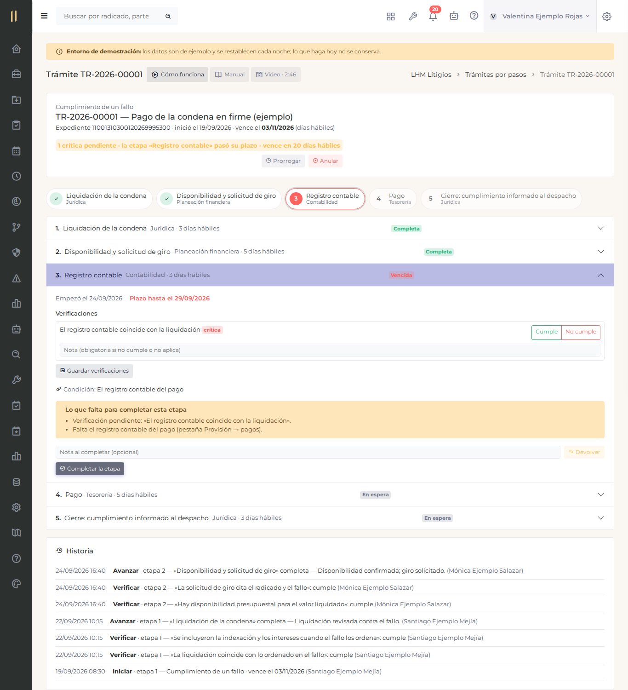Click Guardar verificaciones button

[x=94, y=371]
